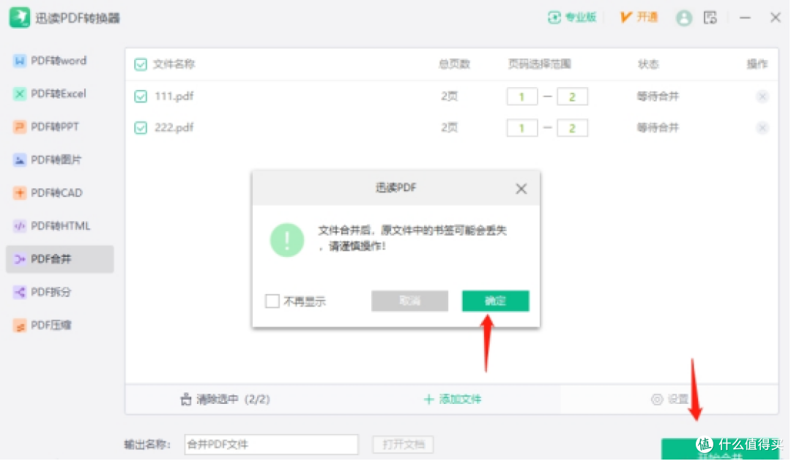Click the 输出名称 text field

point(272,445)
